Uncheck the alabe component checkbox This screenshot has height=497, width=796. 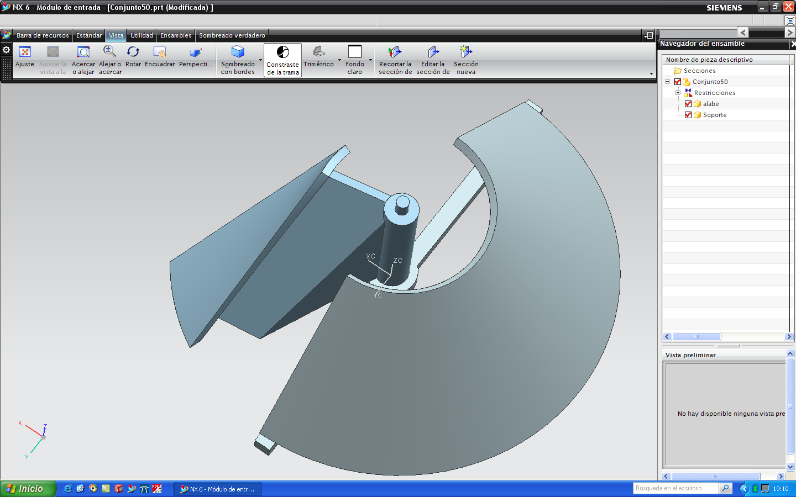pyautogui.click(x=688, y=104)
